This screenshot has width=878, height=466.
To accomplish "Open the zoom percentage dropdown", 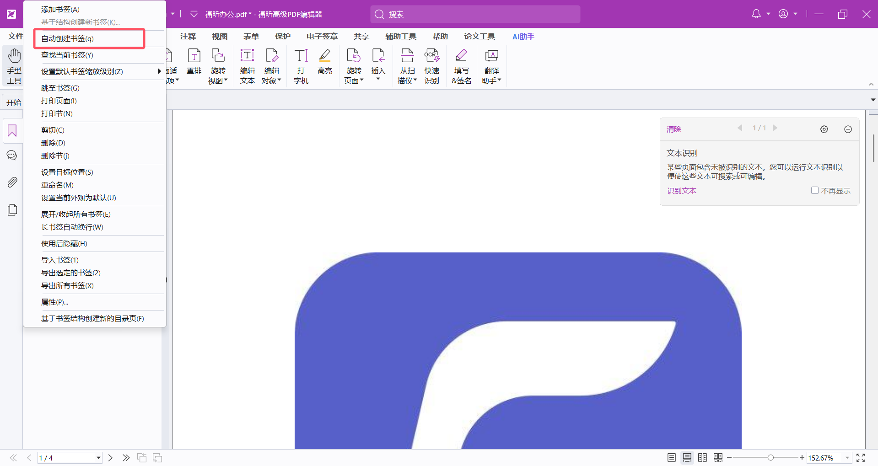I will 847,458.
